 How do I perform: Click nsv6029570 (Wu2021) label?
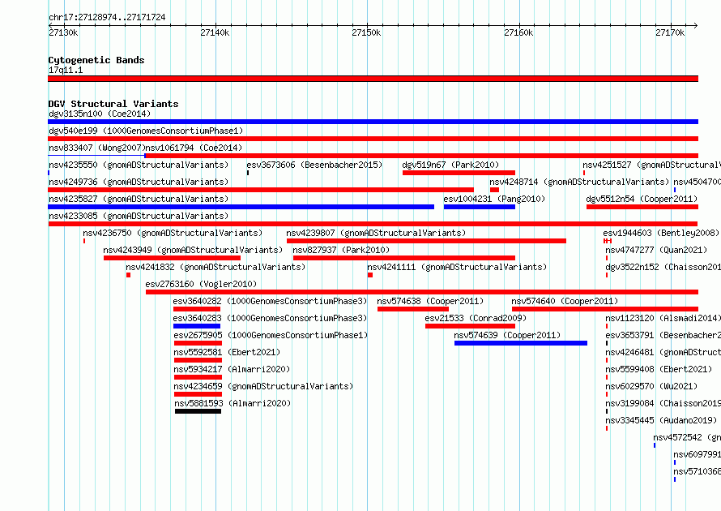coord(651,386)
